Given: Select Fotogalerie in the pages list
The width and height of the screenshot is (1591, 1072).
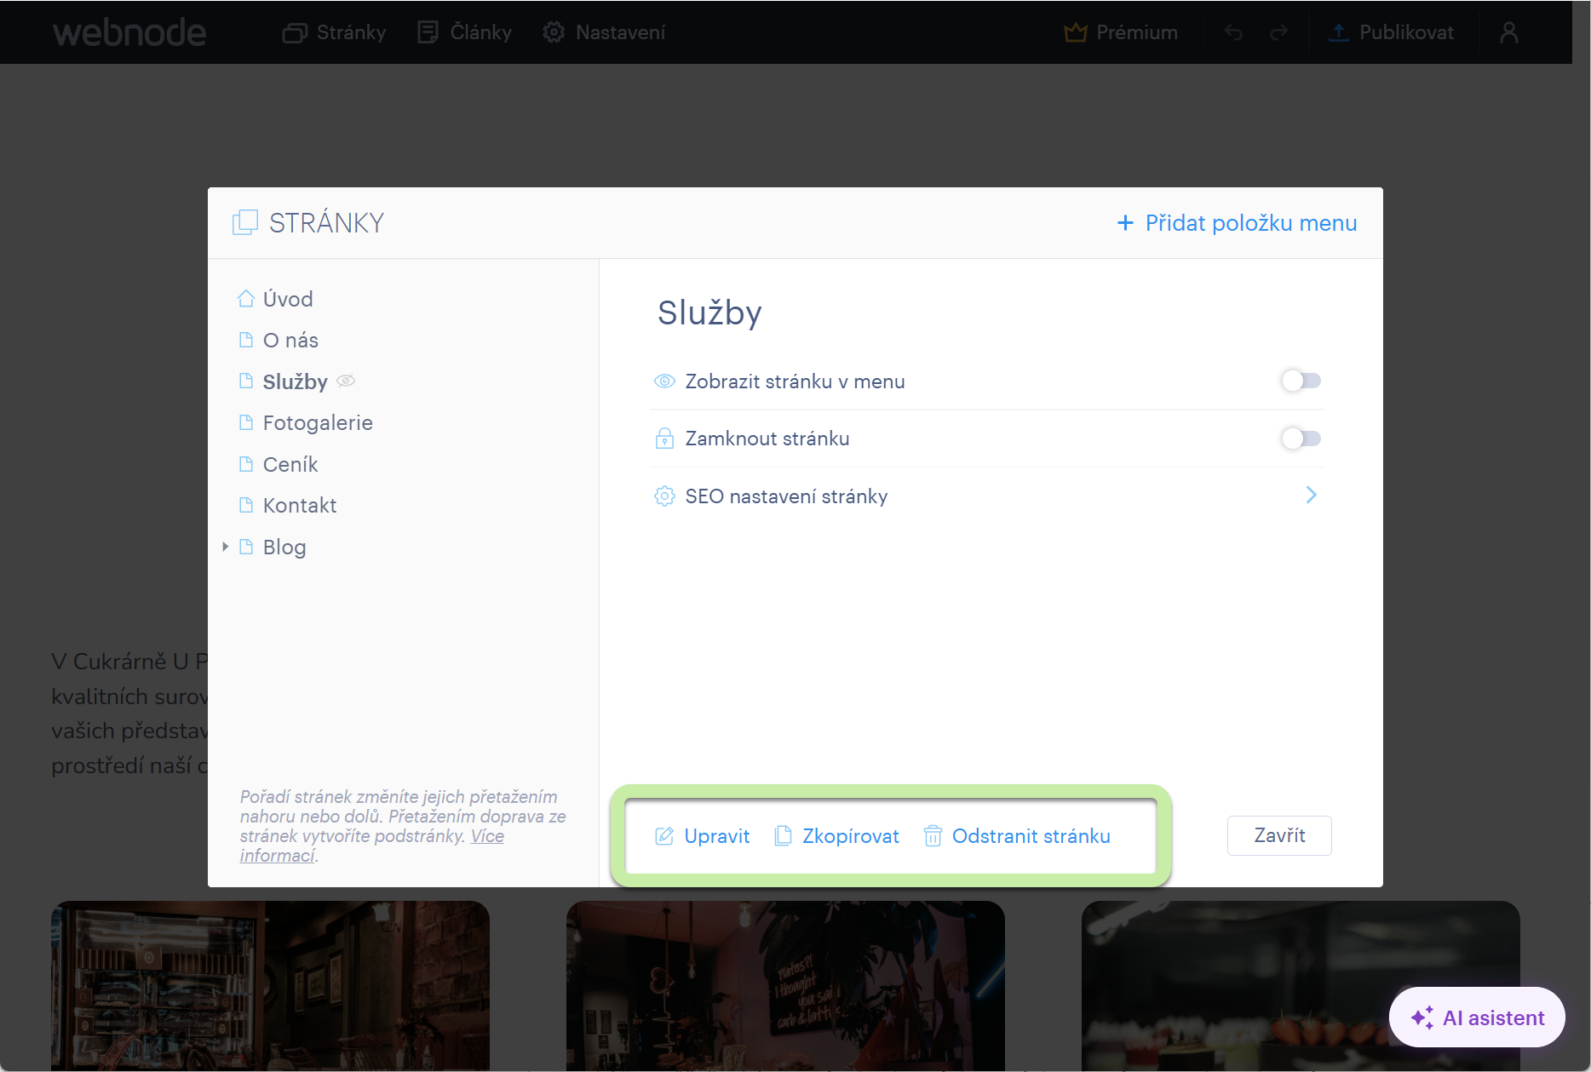Looking at the screenshot, I should 318,423.
